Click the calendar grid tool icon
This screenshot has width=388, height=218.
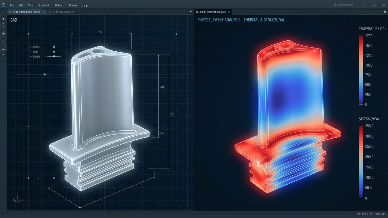coord(3,49)
